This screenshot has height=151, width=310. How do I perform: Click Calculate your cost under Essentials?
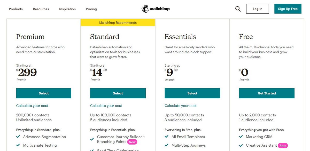pos(181,106)
